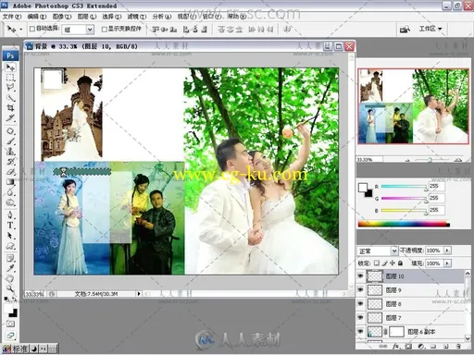Hide 图层 7 with its eye icon
The image size is (474, 355).
(360, 317)
